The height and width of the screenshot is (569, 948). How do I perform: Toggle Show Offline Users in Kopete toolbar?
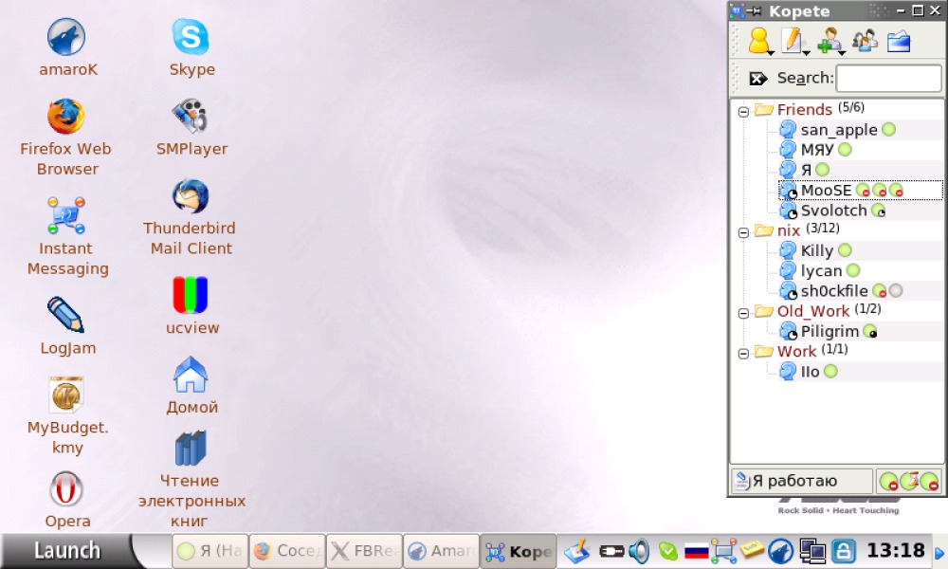click(865, 41)
